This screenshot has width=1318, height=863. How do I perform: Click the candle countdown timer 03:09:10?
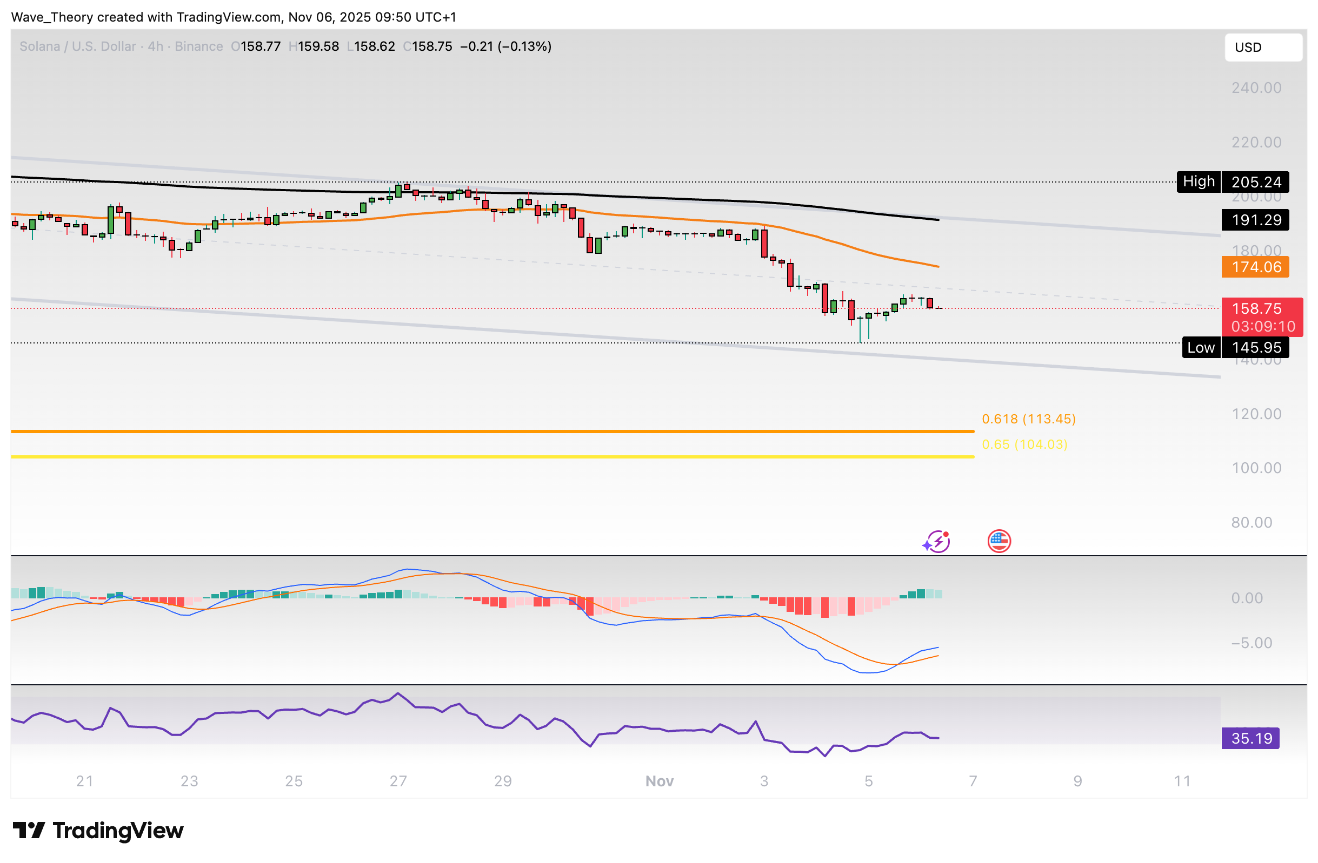click(x=1263, y=326)
